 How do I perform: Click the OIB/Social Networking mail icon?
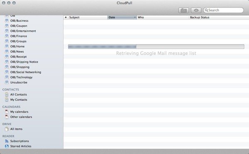pos(7,72)
